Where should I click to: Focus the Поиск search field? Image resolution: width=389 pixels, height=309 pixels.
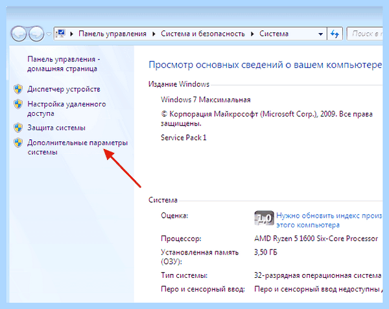coord(364,34)
